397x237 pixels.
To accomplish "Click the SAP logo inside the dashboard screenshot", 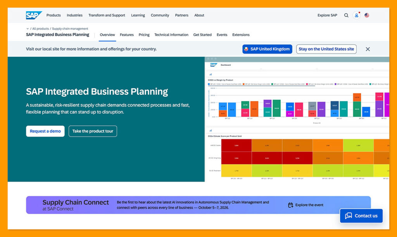I will 214,65.
